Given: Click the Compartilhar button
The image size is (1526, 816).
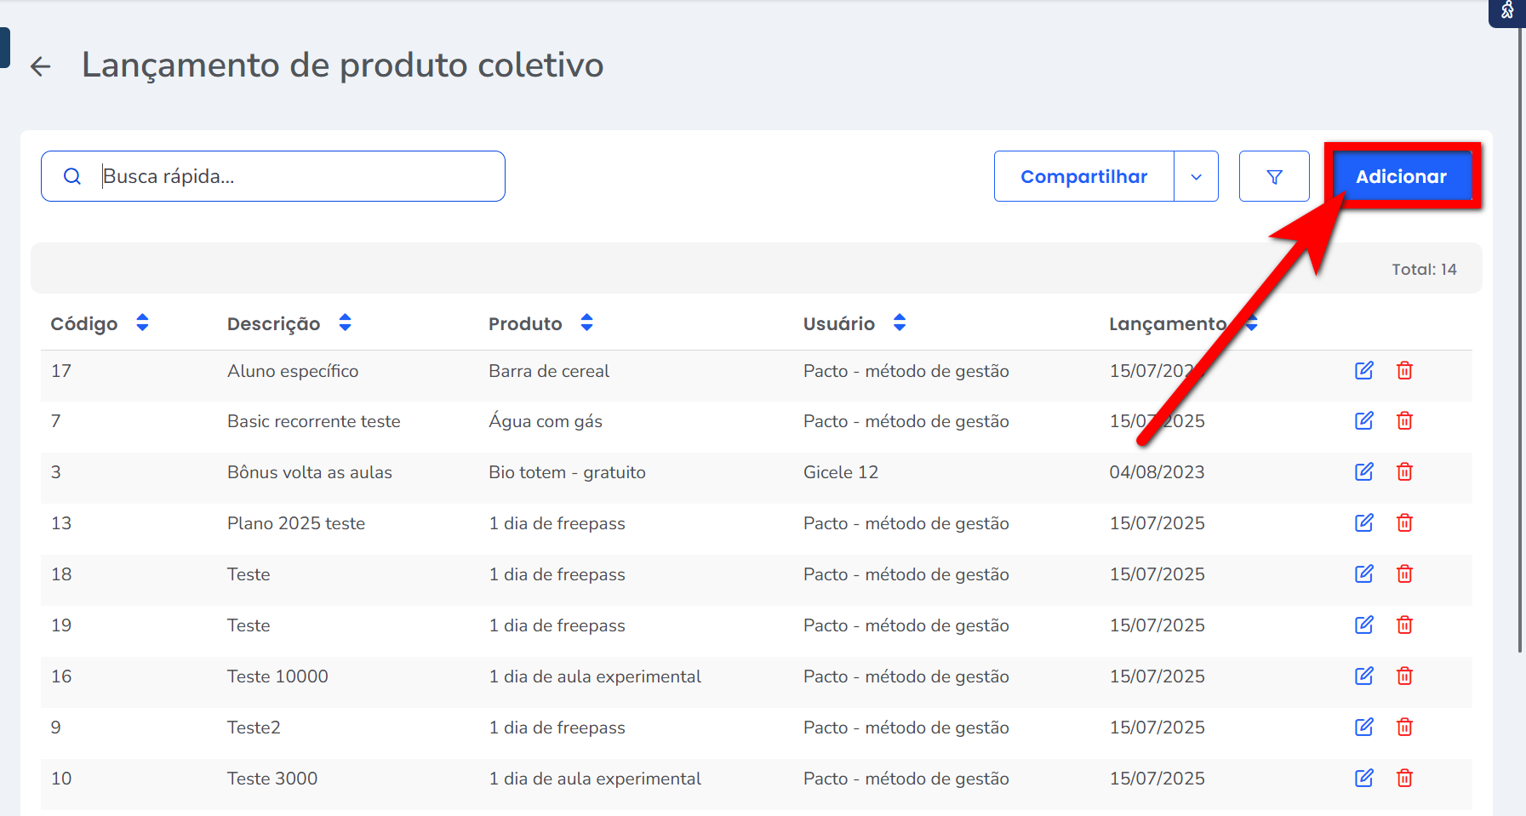Looking at the screenshot, I should click(x=1083, y=177).
